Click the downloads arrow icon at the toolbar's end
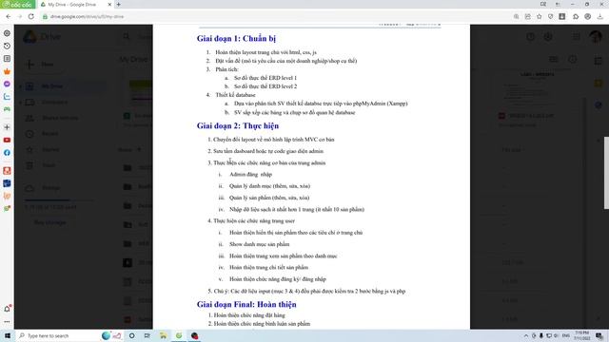Viewport: 609px width, 342px height. (x=600, y=17)
